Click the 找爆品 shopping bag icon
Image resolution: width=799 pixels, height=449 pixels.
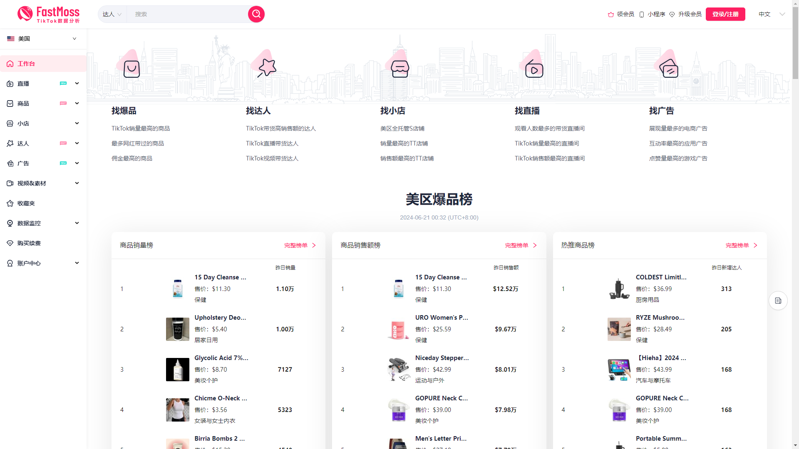(x=132, y=69)
